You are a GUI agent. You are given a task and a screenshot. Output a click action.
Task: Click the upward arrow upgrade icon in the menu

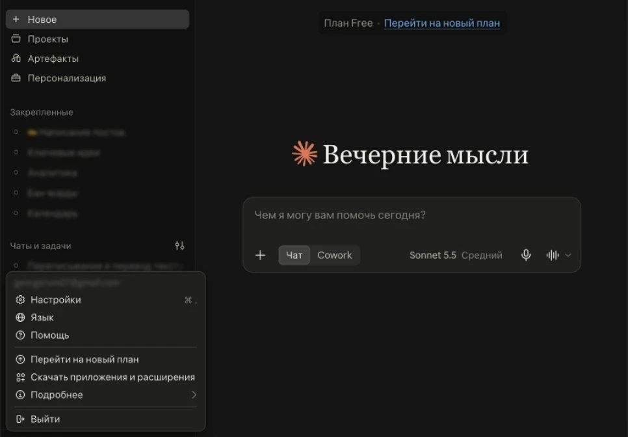(x=20, y=360)
